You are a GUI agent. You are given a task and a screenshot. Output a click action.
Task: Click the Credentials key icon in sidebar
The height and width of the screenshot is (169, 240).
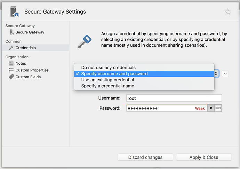click(x=11, y=48)
